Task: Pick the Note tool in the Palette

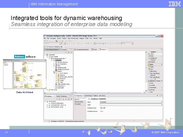Action: click(x=152, y=56)
